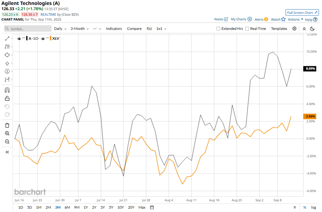Select the 6M time range
Viewport: 322px width, 212px height.
coord(67,207)
